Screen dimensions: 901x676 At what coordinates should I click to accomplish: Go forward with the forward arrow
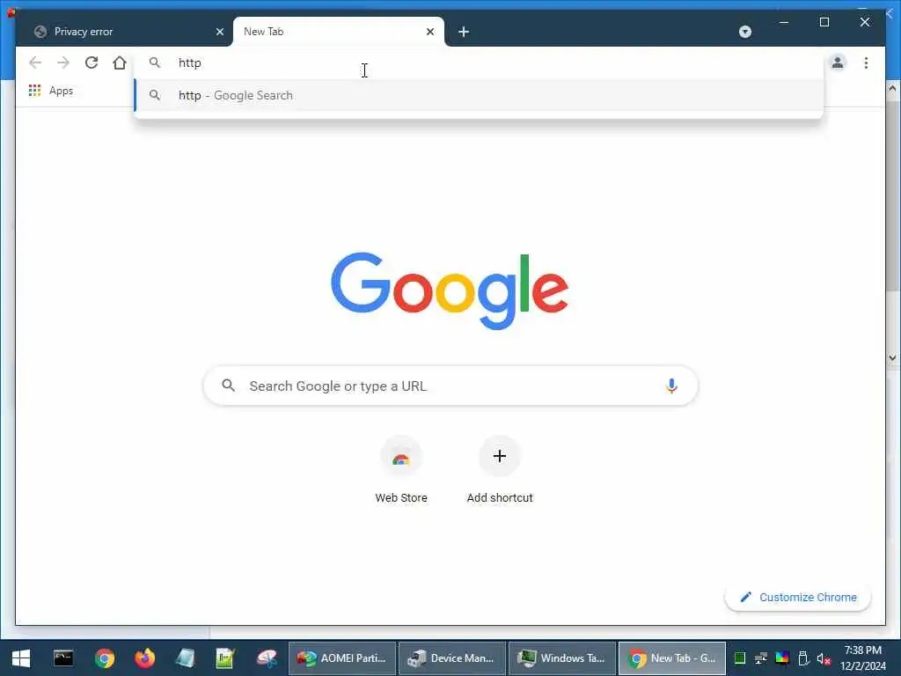tap(63, 62)
